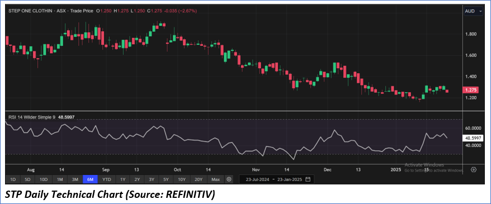Choose the 3Y time range
The width and height of the screenshot is (491, 204).
(x=152, y=179)
